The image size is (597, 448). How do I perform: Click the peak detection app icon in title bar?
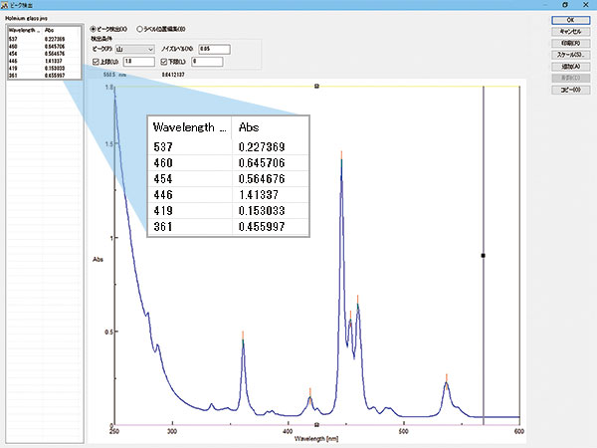[x=5, y=5]
